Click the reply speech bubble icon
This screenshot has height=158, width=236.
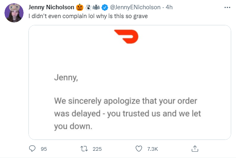32,149
